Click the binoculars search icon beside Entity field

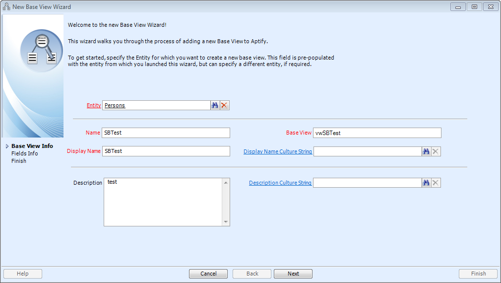[215, 105]
